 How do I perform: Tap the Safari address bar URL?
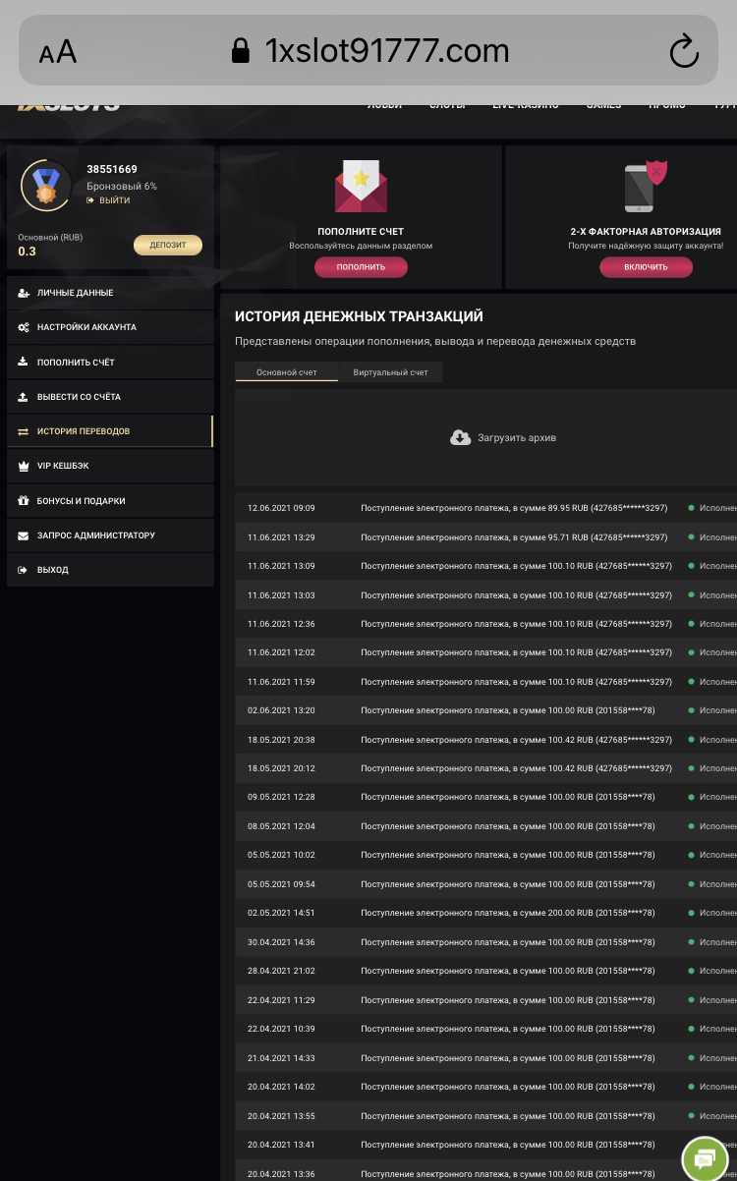tap(385, 50)
